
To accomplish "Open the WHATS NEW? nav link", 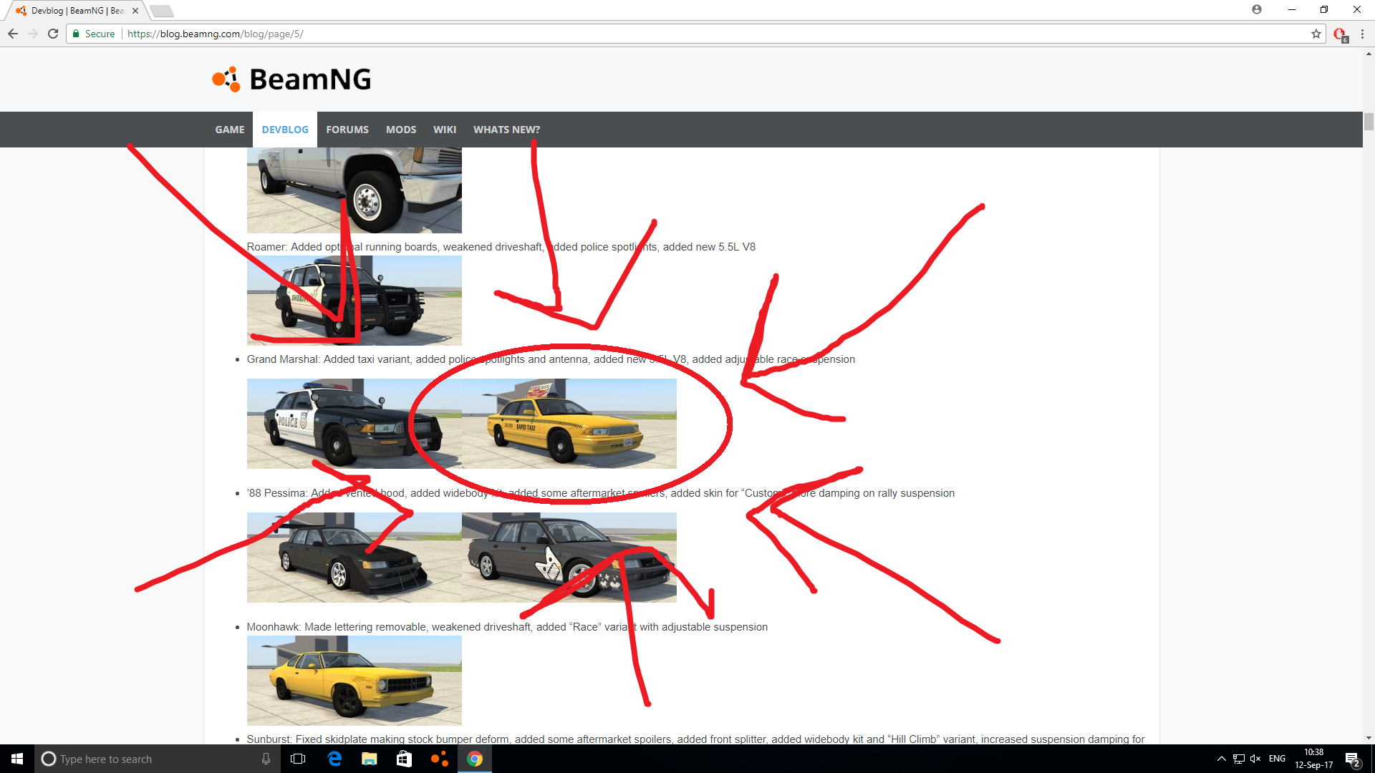I will click(507, 130).
